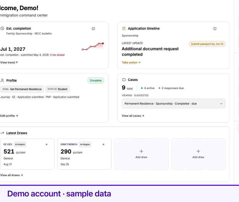Click the person icon beside Profile
Screen dimensions: 239x202
2,80
